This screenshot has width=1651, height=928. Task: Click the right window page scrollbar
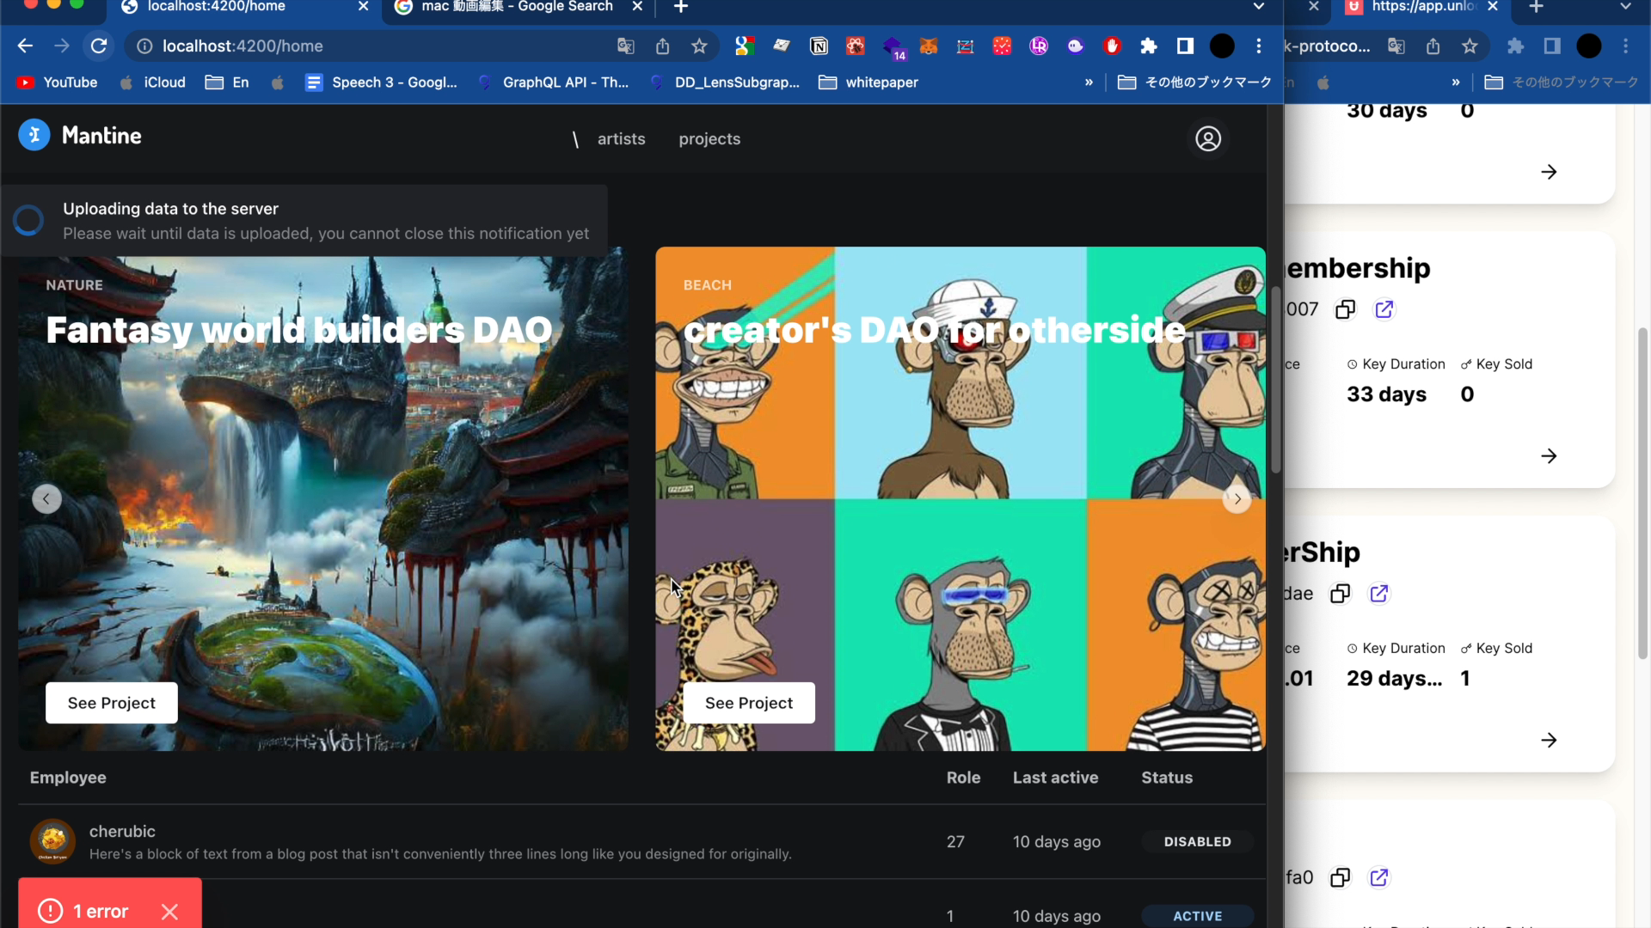(1642, 493)
